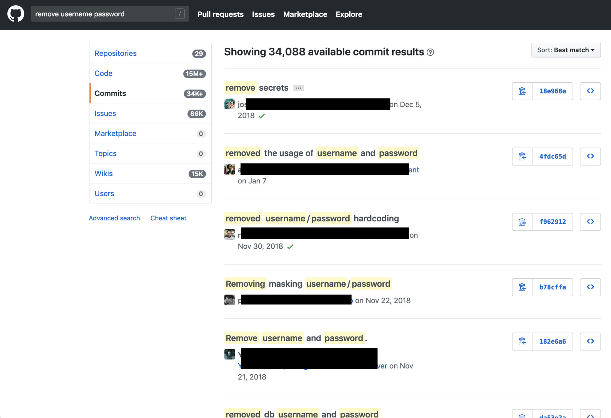Viewport: 611px width, 418px height.
Task: Open Explore in top navigation
Action: click(x=349, y=14)
